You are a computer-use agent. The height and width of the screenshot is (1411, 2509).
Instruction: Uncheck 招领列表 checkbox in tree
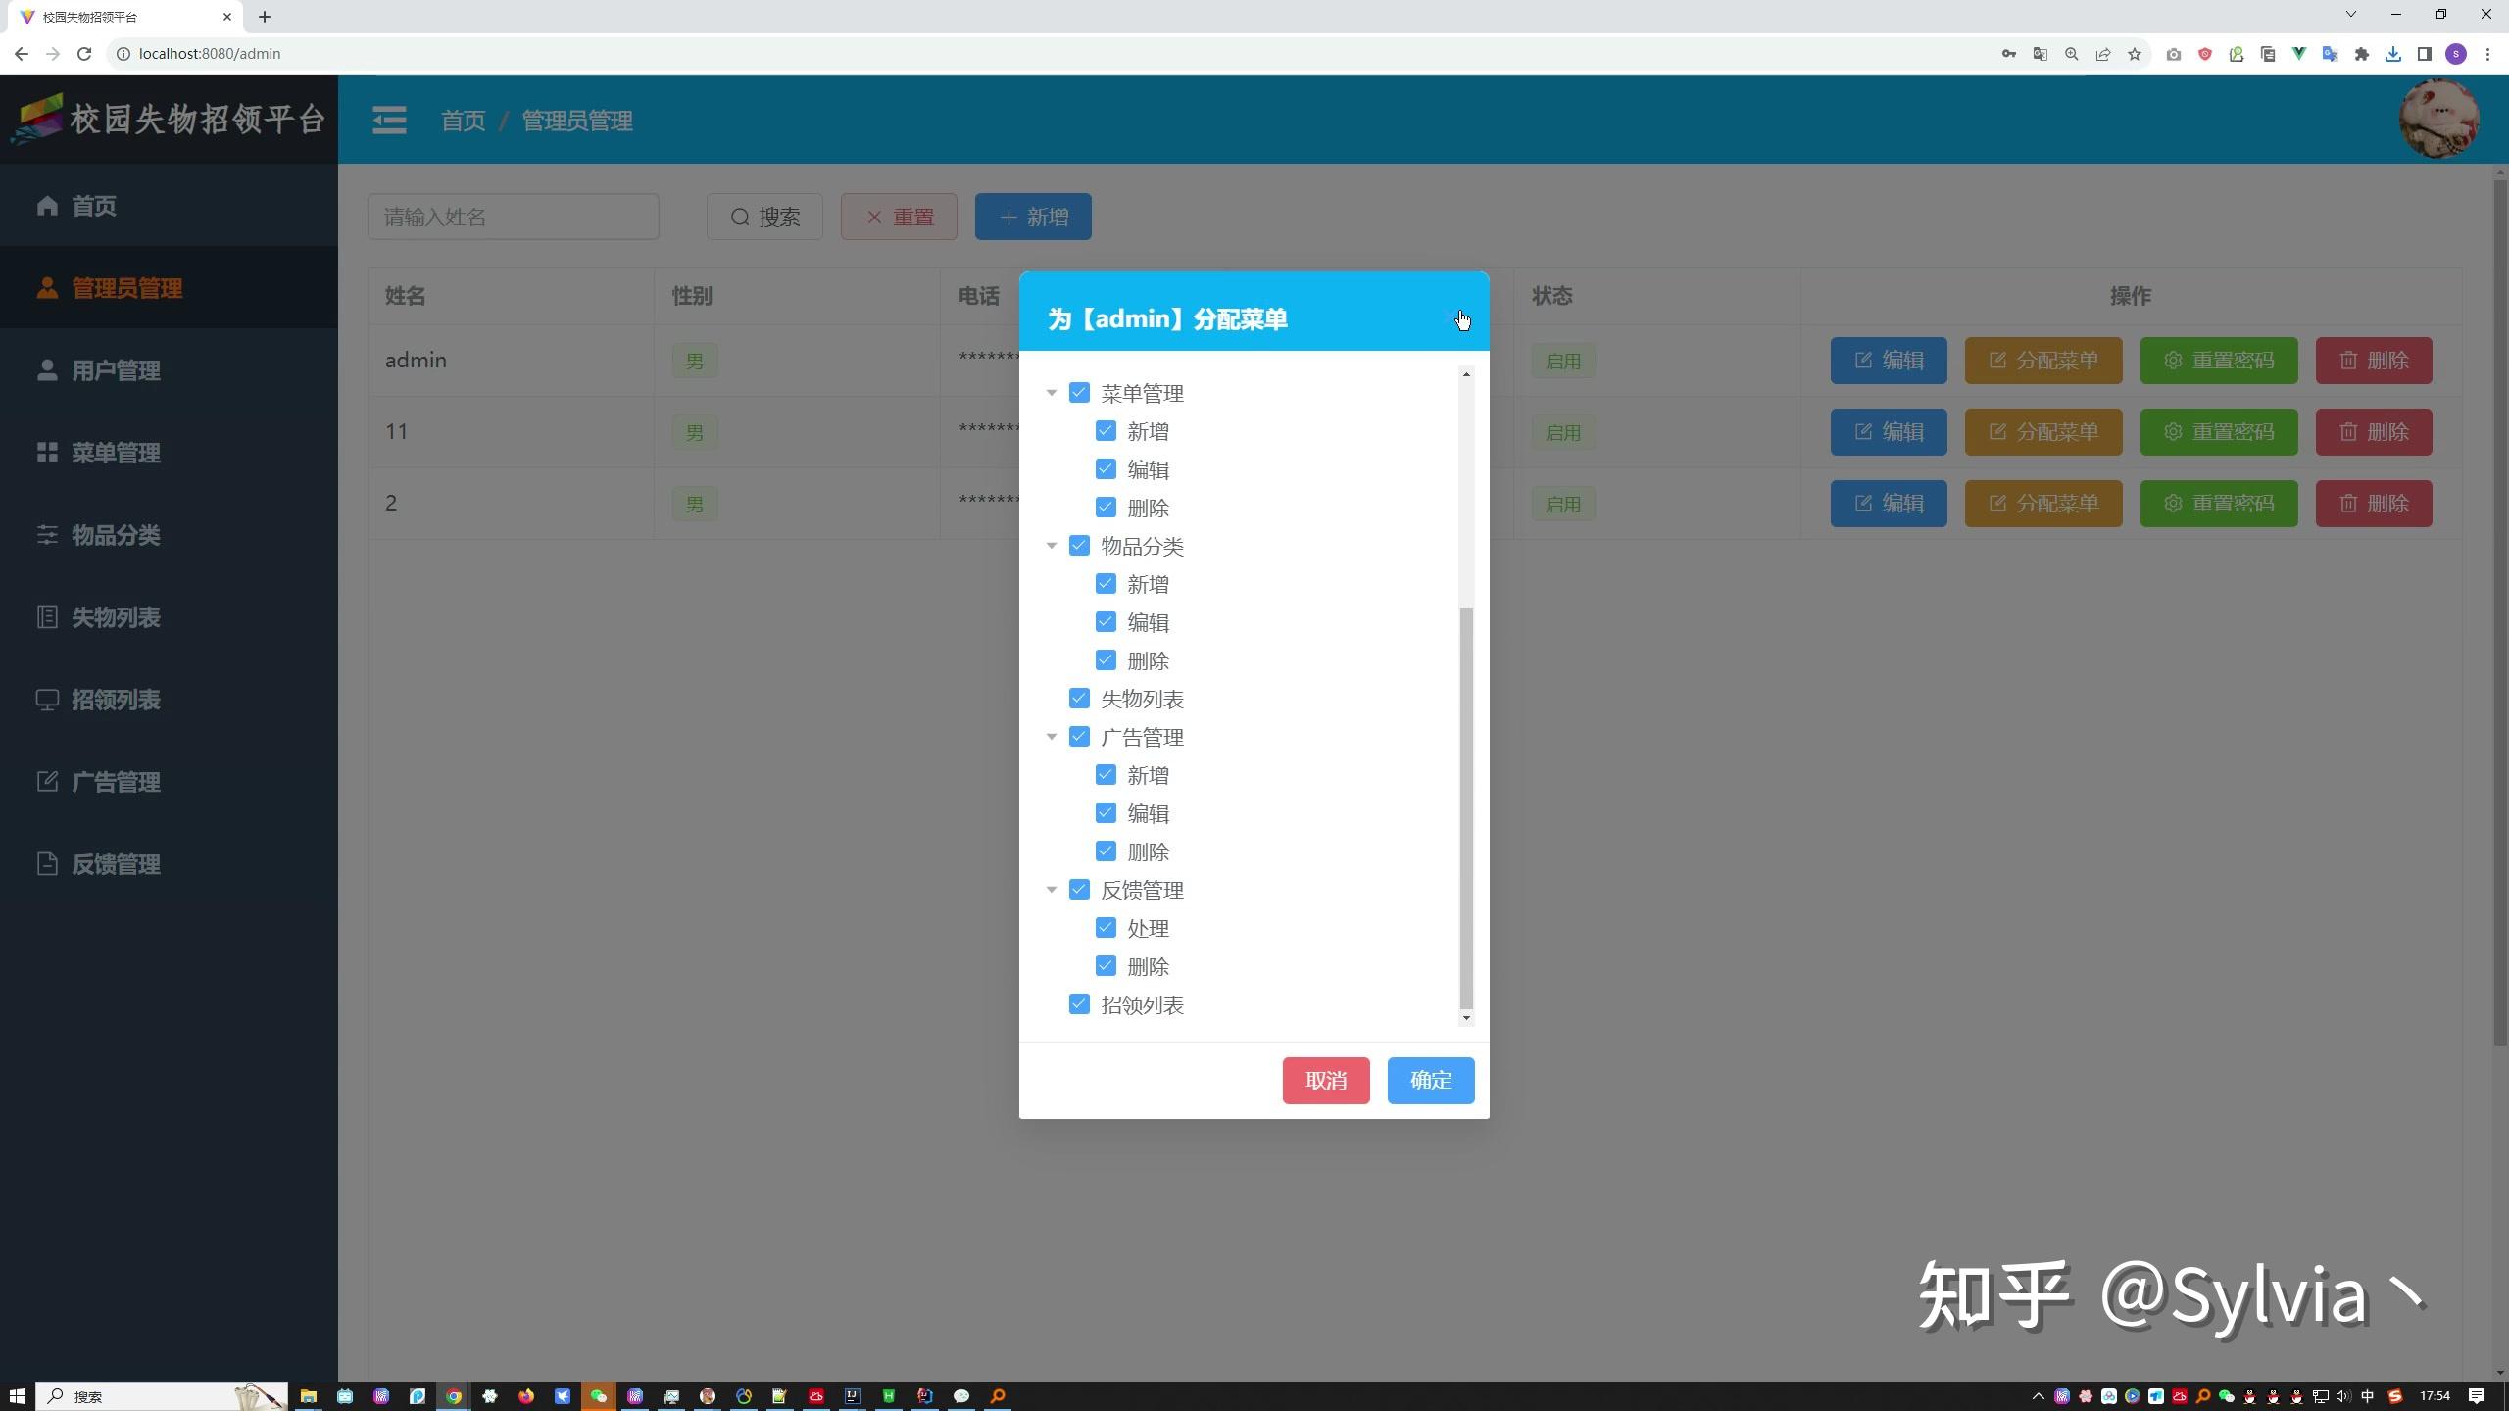point(1079,1004)
